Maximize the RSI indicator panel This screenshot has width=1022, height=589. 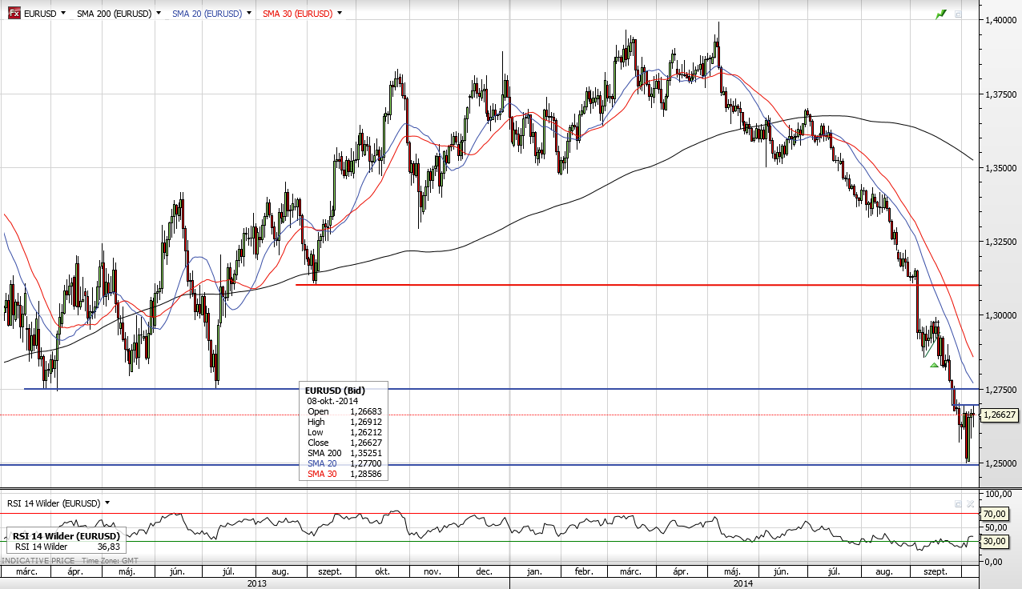click(958, 503)
